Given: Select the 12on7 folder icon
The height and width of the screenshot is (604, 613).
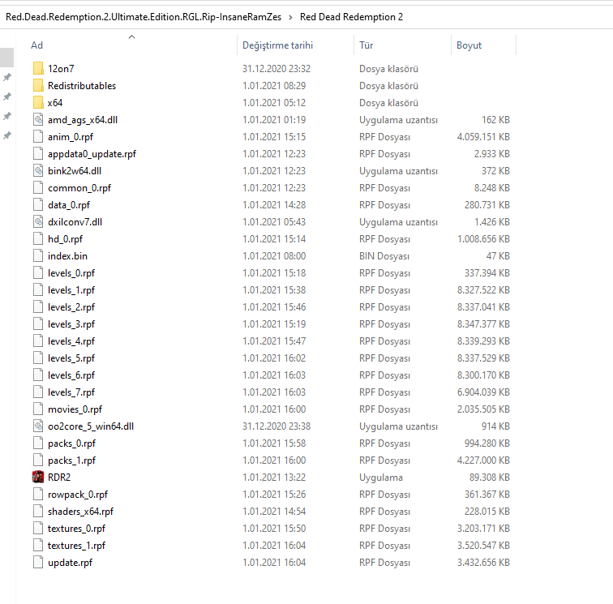Looking at the screenshot, I should click(x=38, y=68).
